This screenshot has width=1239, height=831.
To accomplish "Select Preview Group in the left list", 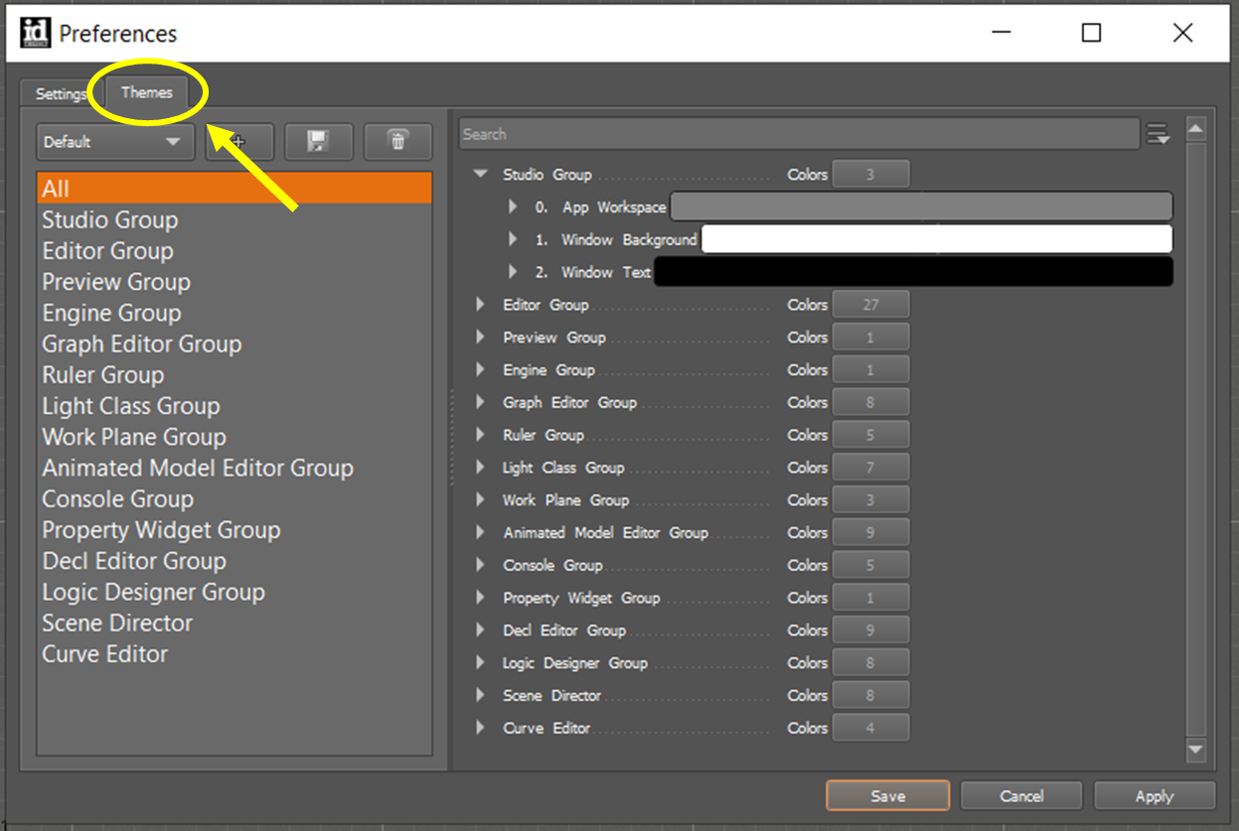I will 234,282.
